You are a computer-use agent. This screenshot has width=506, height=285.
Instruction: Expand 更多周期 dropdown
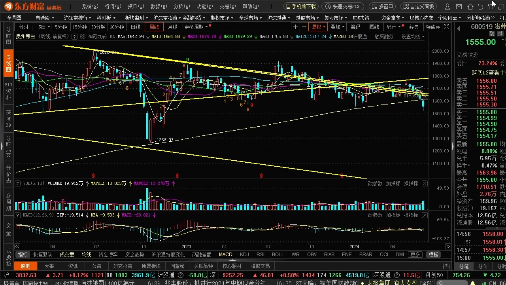point(196,27)
